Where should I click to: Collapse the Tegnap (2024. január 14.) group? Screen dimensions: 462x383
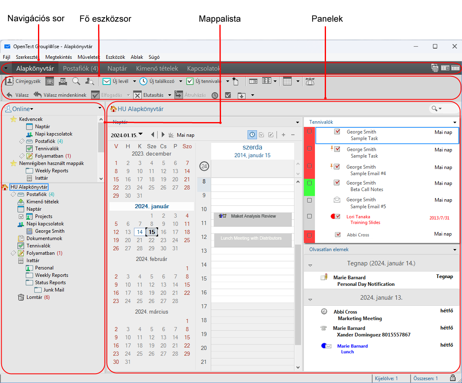pyautogui.click(x=310, y=265)
